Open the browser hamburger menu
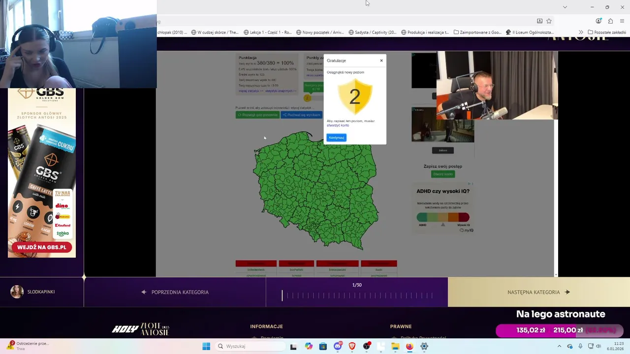 622,21
